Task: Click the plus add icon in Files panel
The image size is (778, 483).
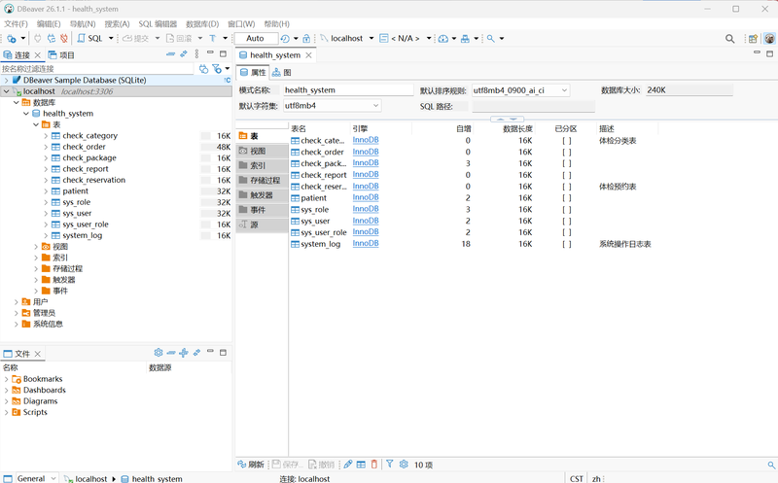Action: (x=184, y=352)
